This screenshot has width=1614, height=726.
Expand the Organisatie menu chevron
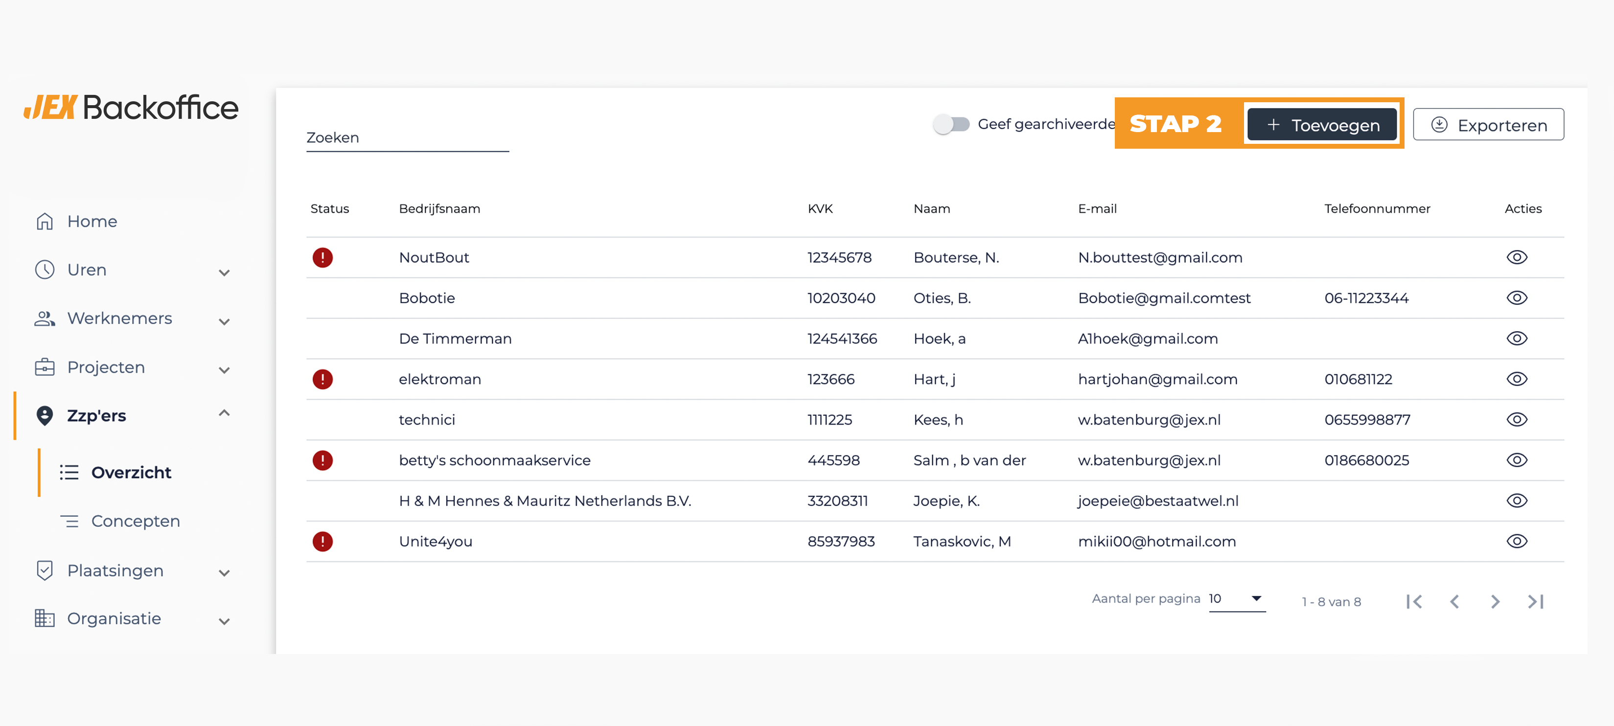point(224,621)
